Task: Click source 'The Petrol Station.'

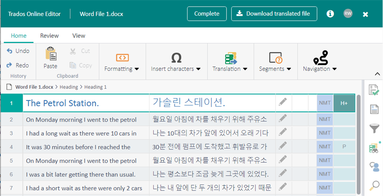Action: tap(62, 103)
